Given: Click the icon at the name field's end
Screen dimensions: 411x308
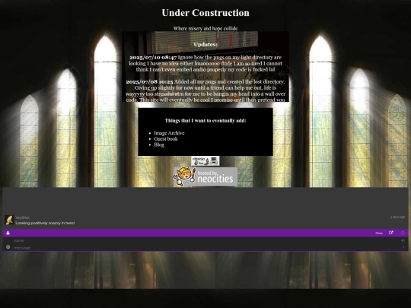Looking at the screenshot, I should pyautogui.click(x=403, y=240).
